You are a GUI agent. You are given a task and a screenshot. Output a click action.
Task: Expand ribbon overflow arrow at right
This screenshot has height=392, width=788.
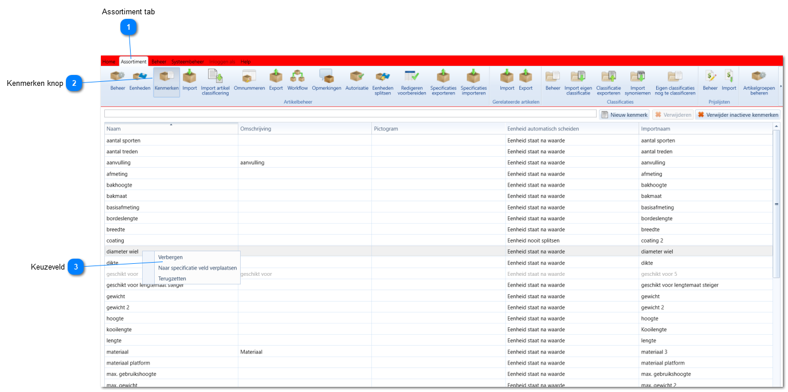781,86
